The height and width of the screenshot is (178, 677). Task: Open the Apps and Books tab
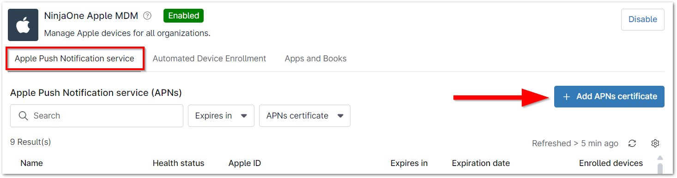[315, 59]
